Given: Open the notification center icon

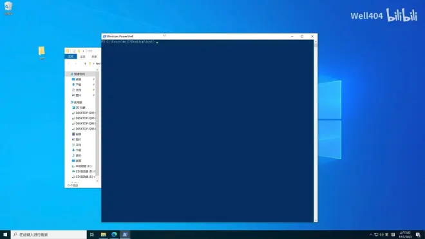Looking at the screenshot, I should tap(418, 234).
